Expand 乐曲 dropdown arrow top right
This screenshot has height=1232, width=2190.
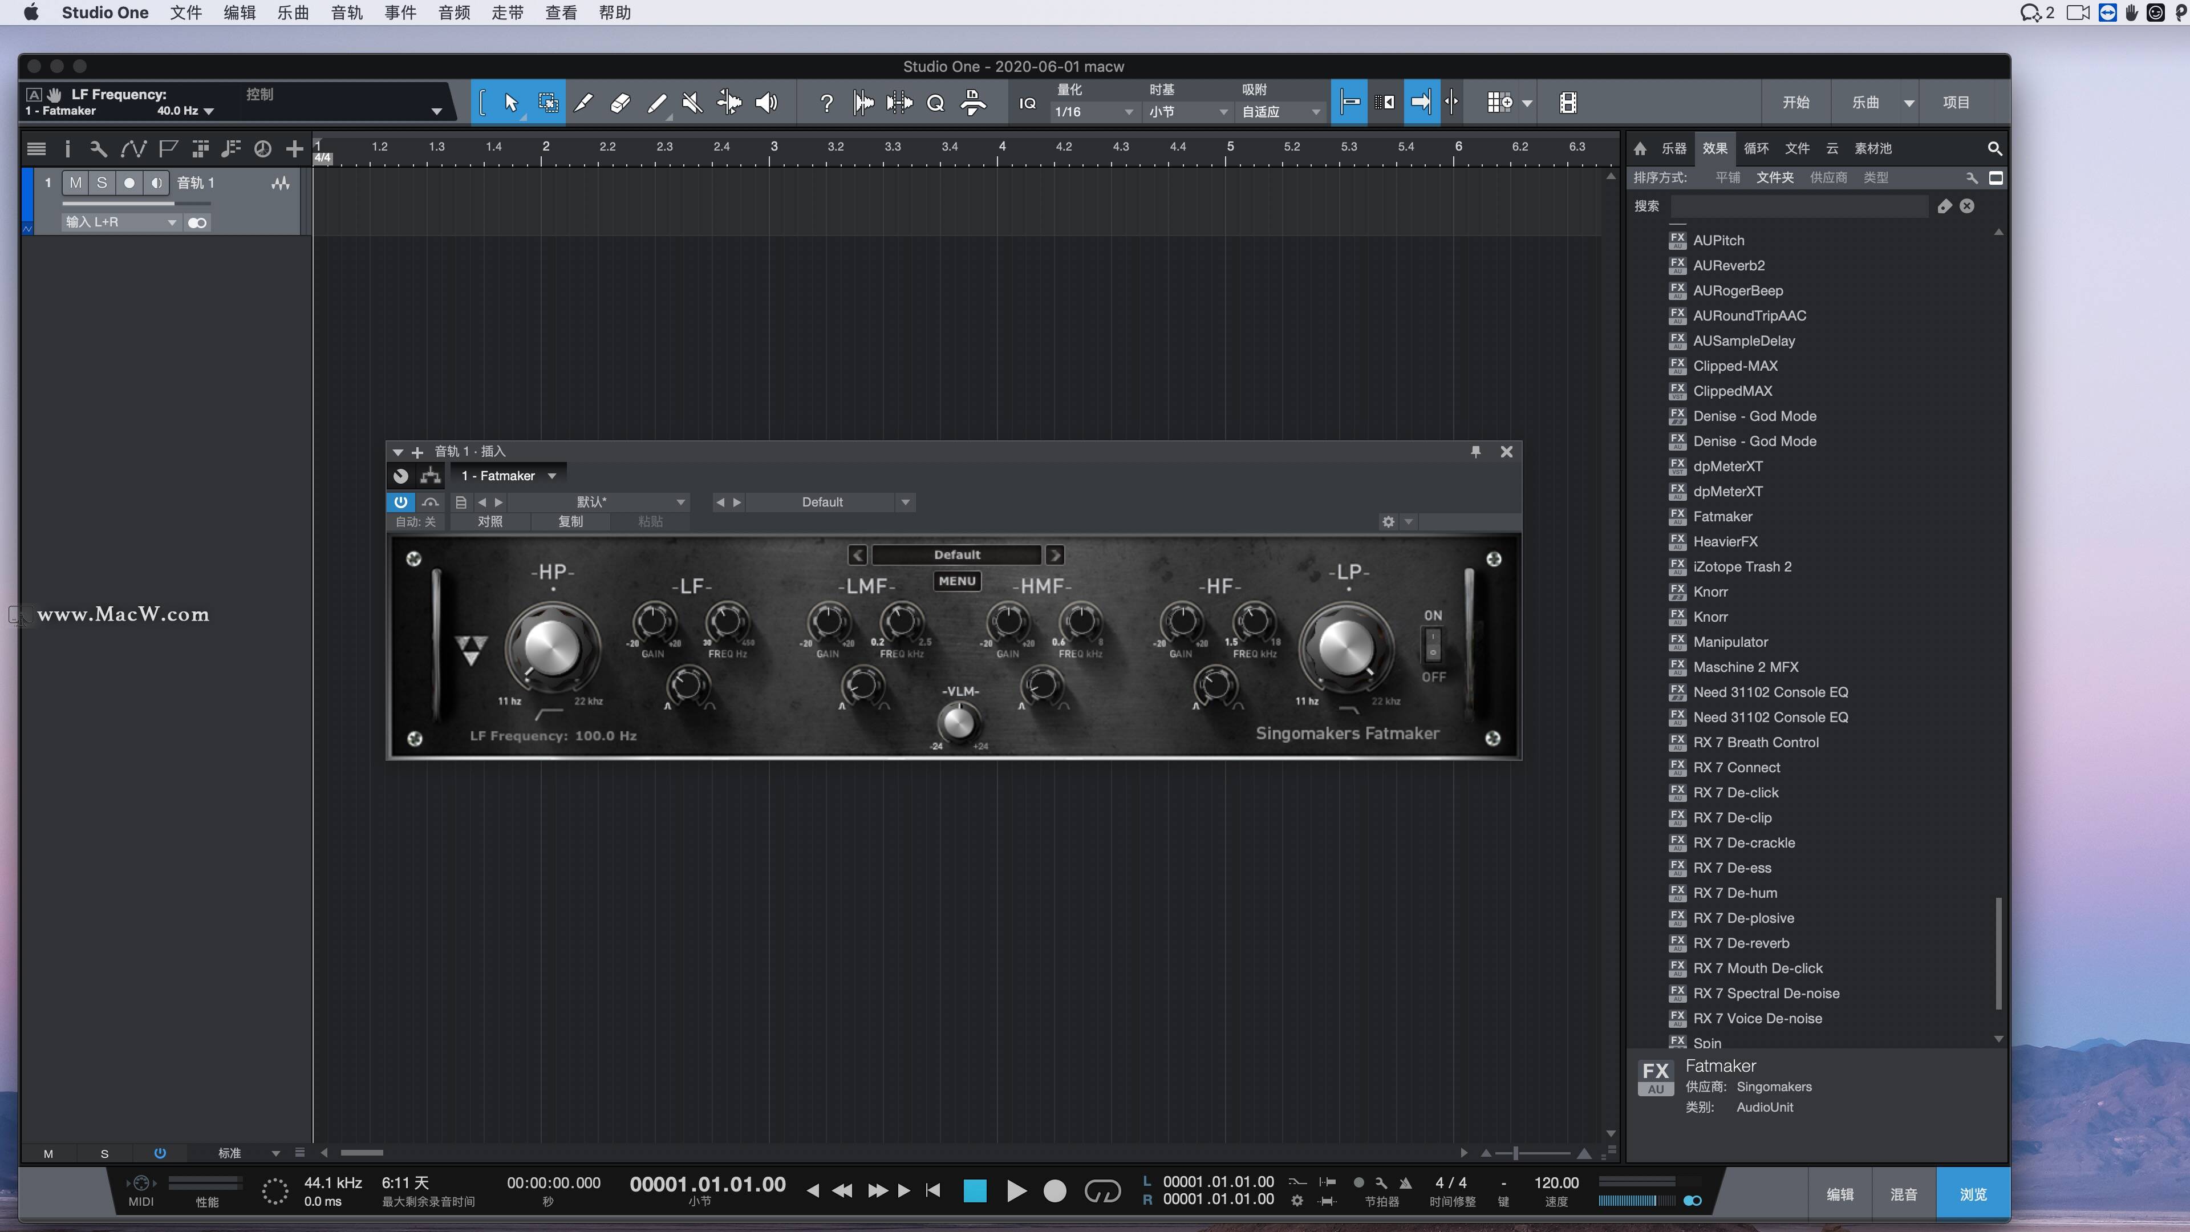[x=1909, y=103]
